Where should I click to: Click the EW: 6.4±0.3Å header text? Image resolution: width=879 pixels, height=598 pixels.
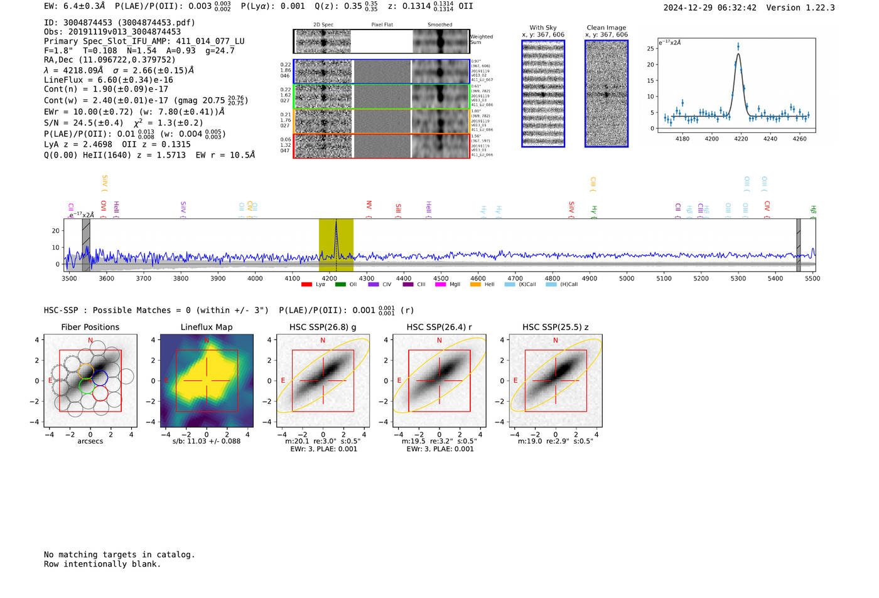[x=75, y=6]
